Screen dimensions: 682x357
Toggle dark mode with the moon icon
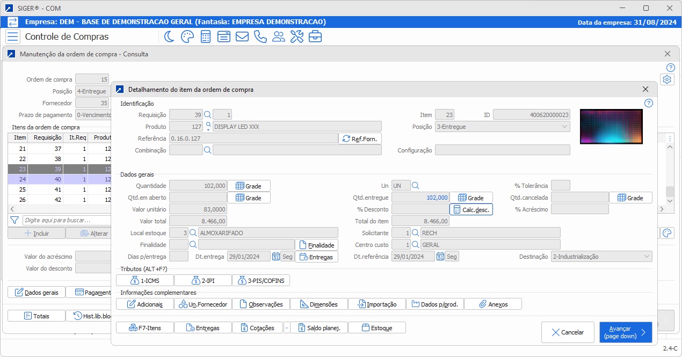[x=169, y=37]
